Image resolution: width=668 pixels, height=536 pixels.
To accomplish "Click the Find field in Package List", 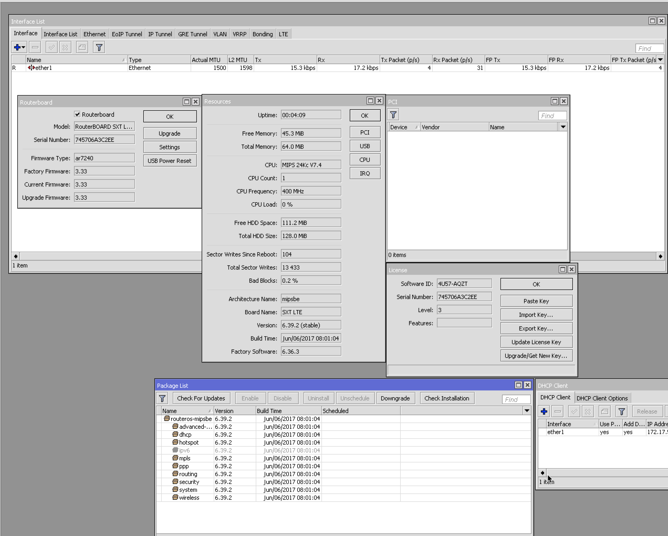I will point(516,399).
